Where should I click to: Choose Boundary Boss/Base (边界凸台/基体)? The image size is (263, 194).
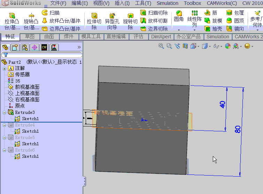[x=61, y=29]
